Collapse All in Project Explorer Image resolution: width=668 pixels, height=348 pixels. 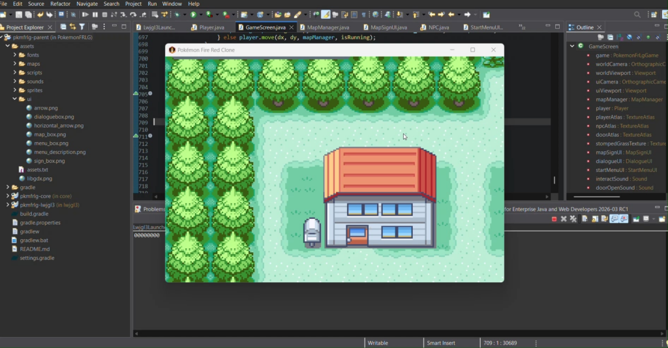tap(63, 27)
